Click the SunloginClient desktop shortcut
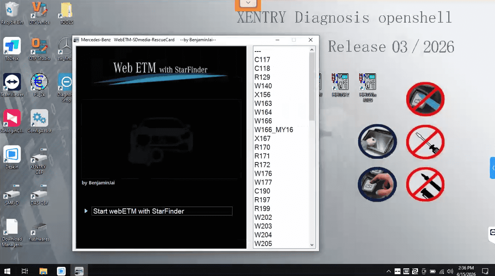 (12, 121)
